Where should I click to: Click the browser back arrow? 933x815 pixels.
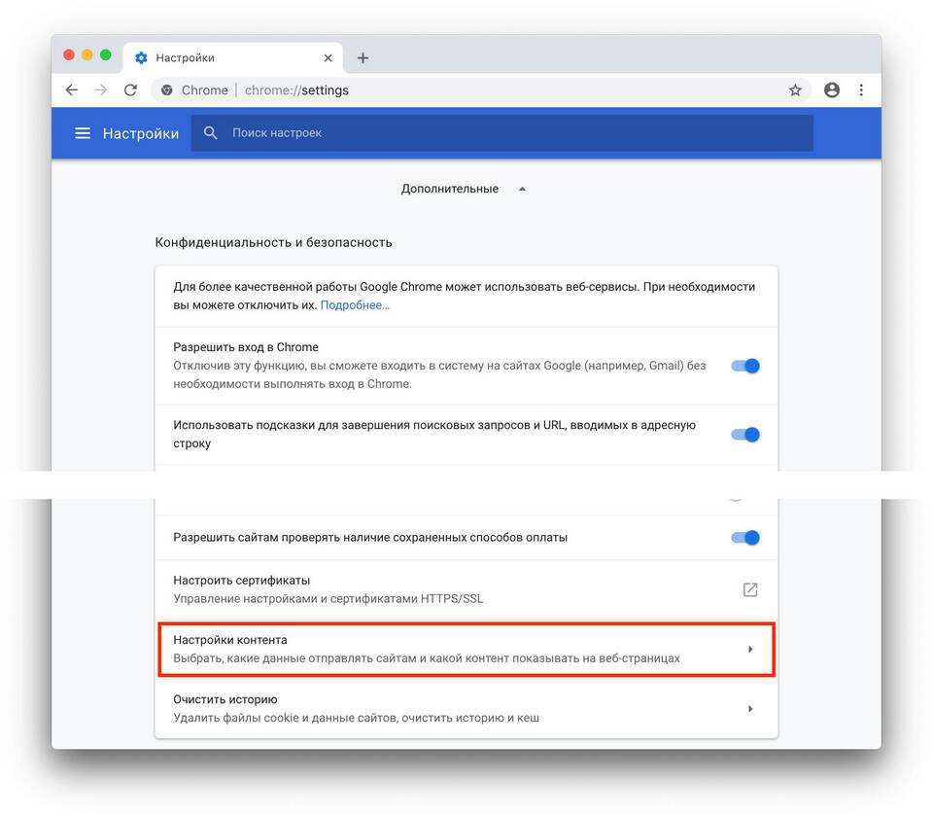71,89
